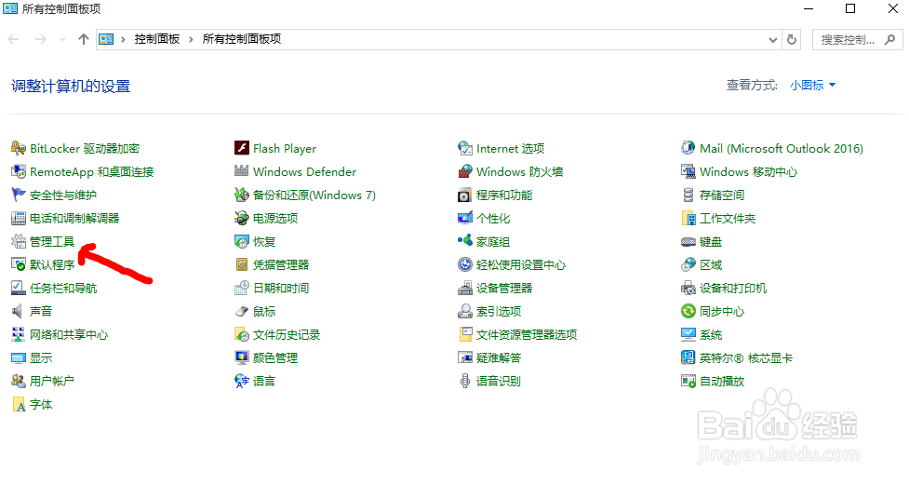Expand the chevron after 控制面板 breadcrumb
The height and width of the screenshot is (485, 909).
pos(191,39)
